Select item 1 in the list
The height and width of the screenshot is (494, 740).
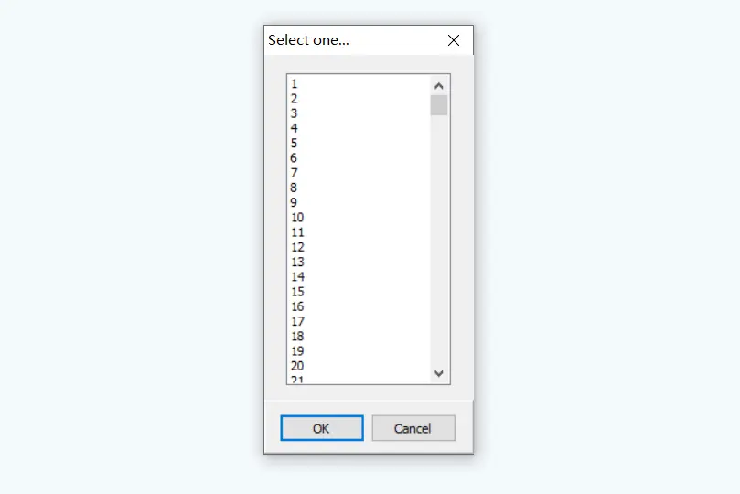(x=295, y=83)
